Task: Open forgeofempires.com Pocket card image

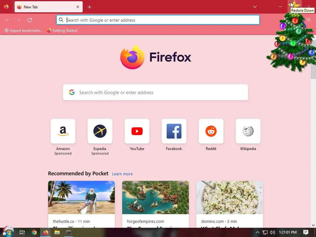Action: tap(156, 197)
